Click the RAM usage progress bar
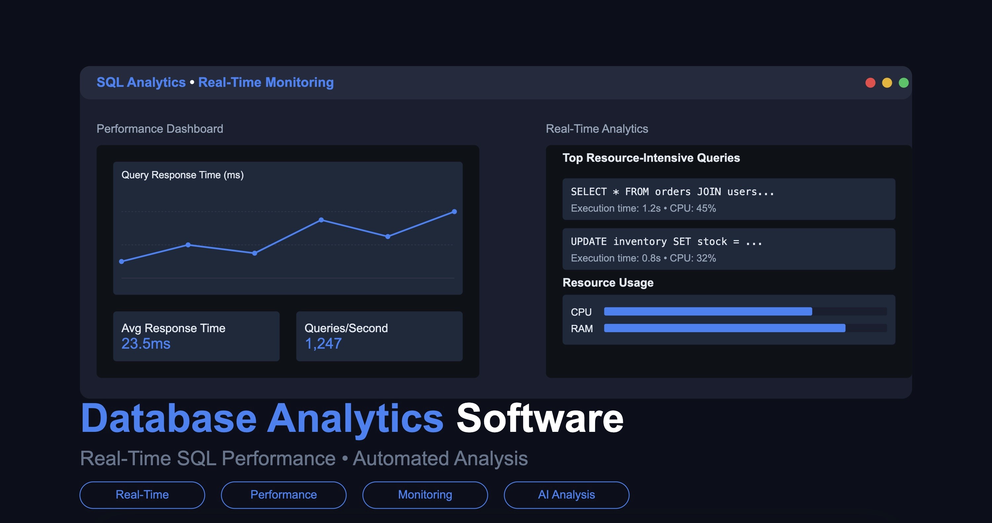This screenshot has height=523, width=992. 745,328
